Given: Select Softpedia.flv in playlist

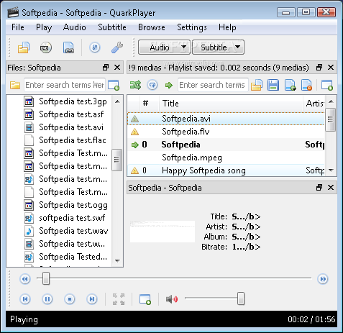Looking at the screenshot, I should tap(226, 132).
